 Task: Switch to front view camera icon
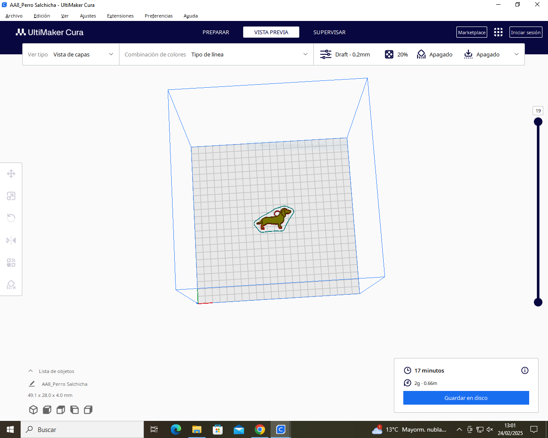click(47, 410)
